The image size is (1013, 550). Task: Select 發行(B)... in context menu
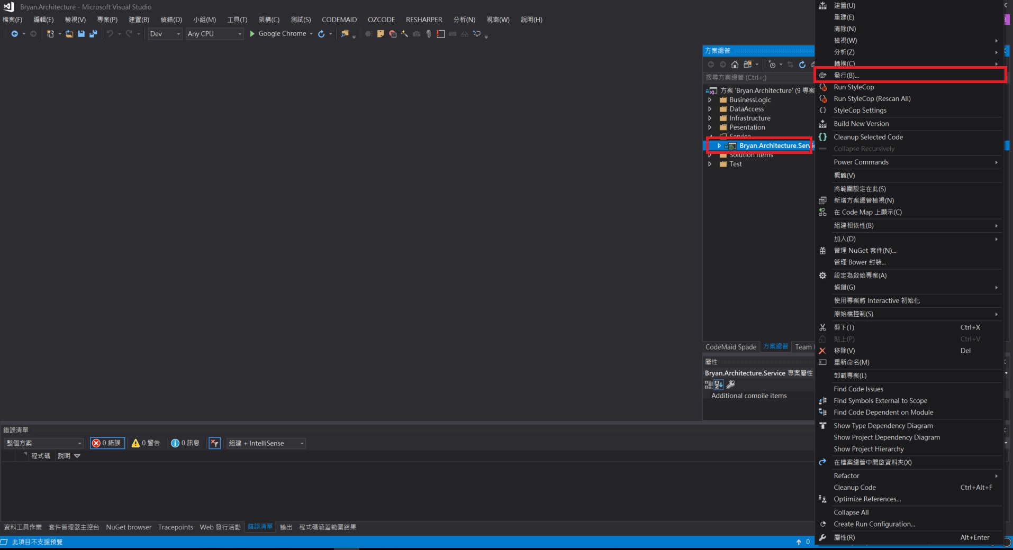910,76
